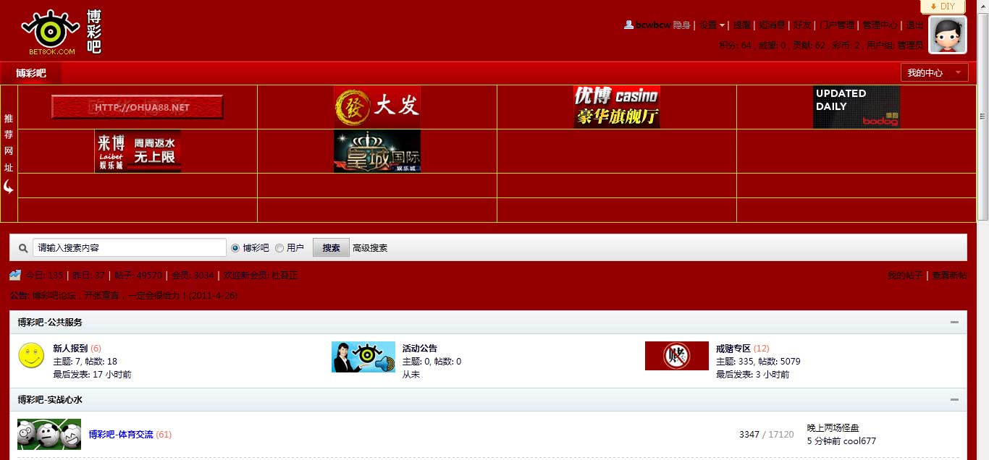Screen dimensions: 989x460
Task: Click the 3347 / 17120 post count
Action: (x=766, y=435)
